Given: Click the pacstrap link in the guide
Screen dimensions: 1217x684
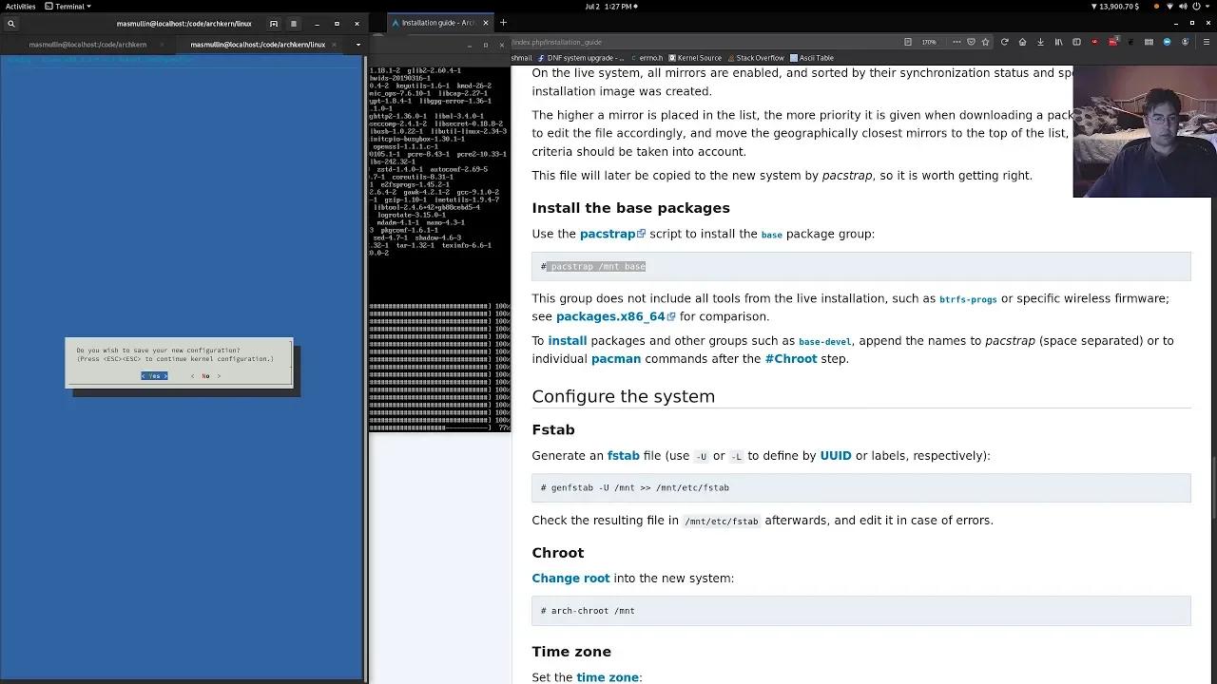Looking at the screenshot, I should click(607, 233).
